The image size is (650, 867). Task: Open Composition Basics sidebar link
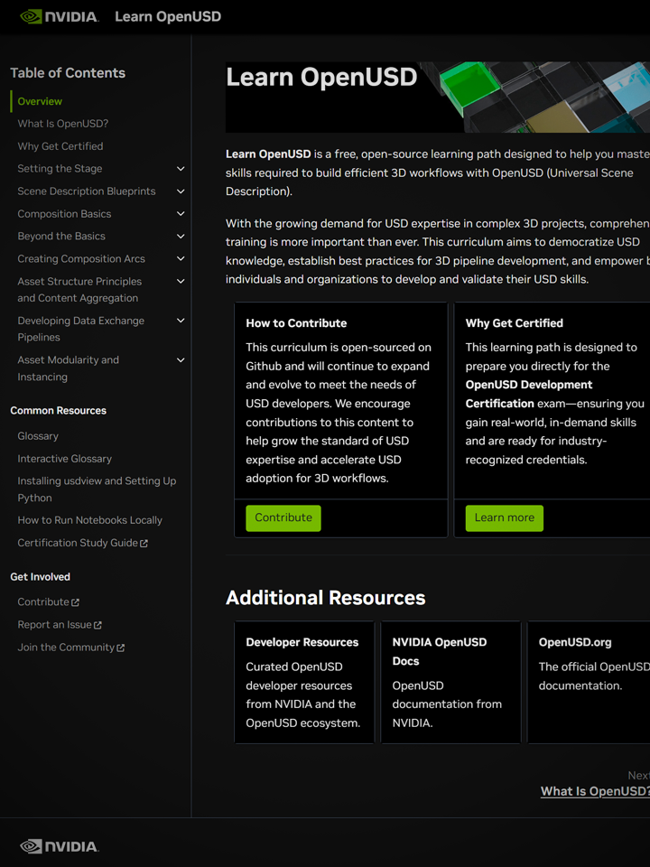pos(64,214)
